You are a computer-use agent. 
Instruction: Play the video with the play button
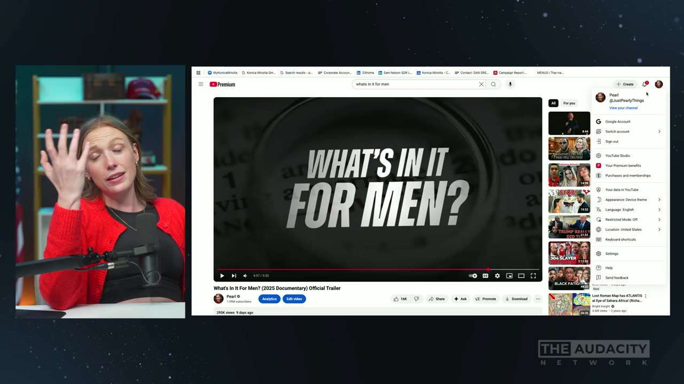[222, 276]
